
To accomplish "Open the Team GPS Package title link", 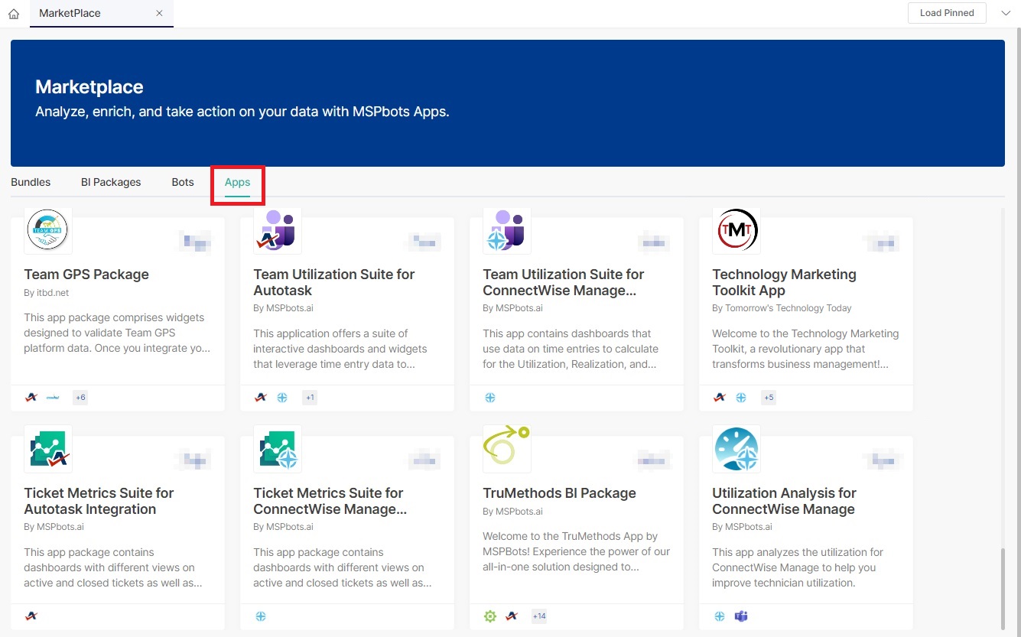I will [x=86, y=275].
